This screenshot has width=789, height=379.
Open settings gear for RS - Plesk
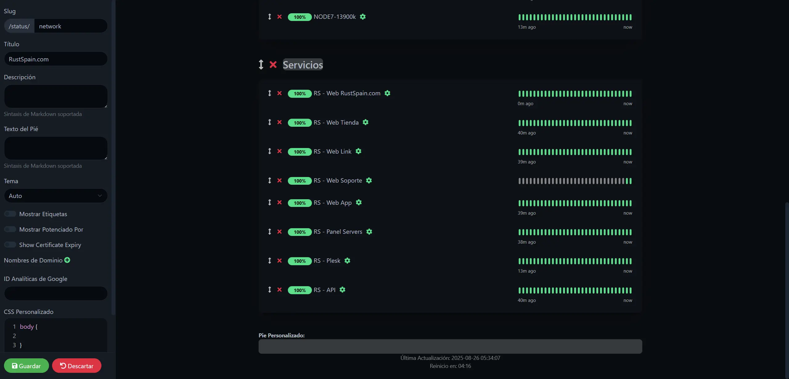347,261
